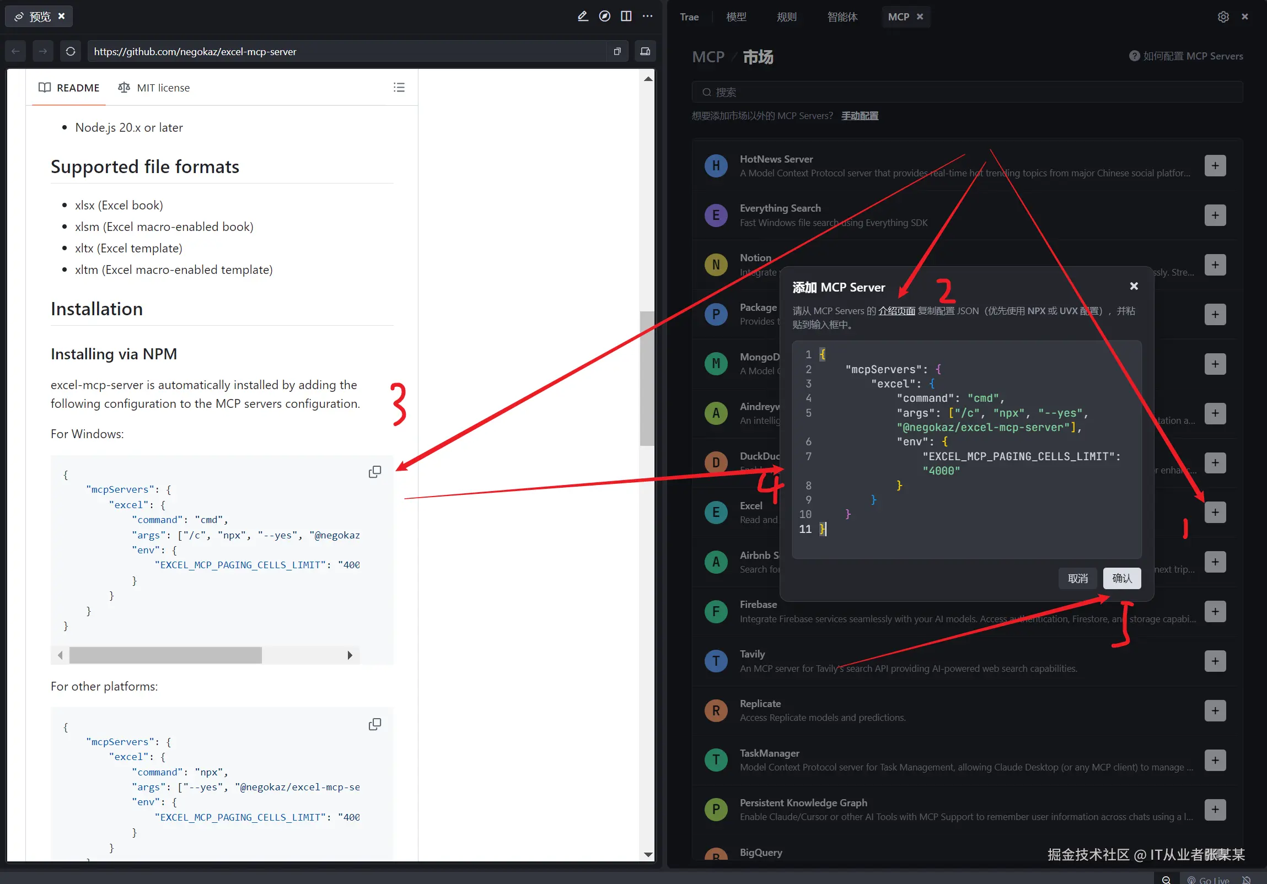Click the split editor layout icon
The height and width of the screenshot is (884, 1267).
[x=626, y=16]
